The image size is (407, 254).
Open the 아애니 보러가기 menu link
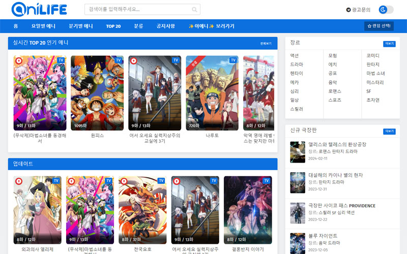point(212,26)
